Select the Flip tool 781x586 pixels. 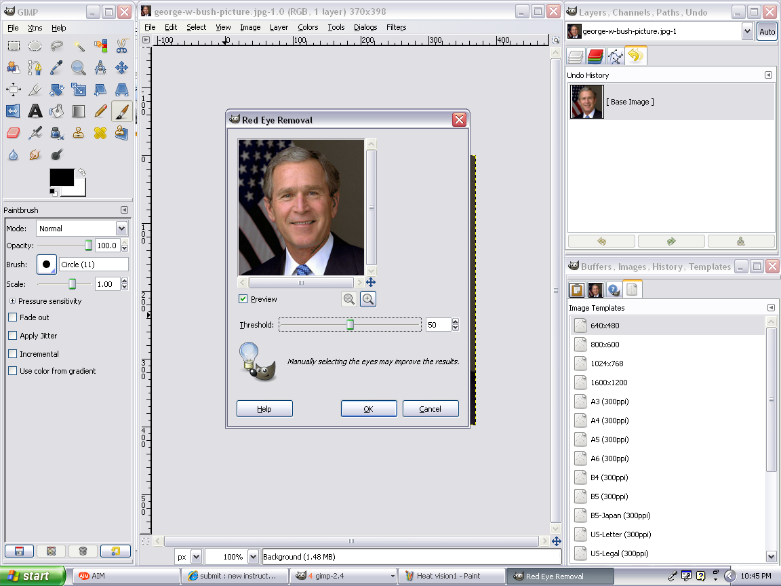tap(14, 111)
